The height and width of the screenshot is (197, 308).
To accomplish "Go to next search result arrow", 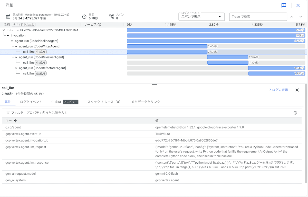I will (301, 17).
